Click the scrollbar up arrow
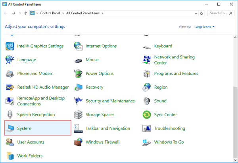238x163 pixels. click(x=235, y=37)
